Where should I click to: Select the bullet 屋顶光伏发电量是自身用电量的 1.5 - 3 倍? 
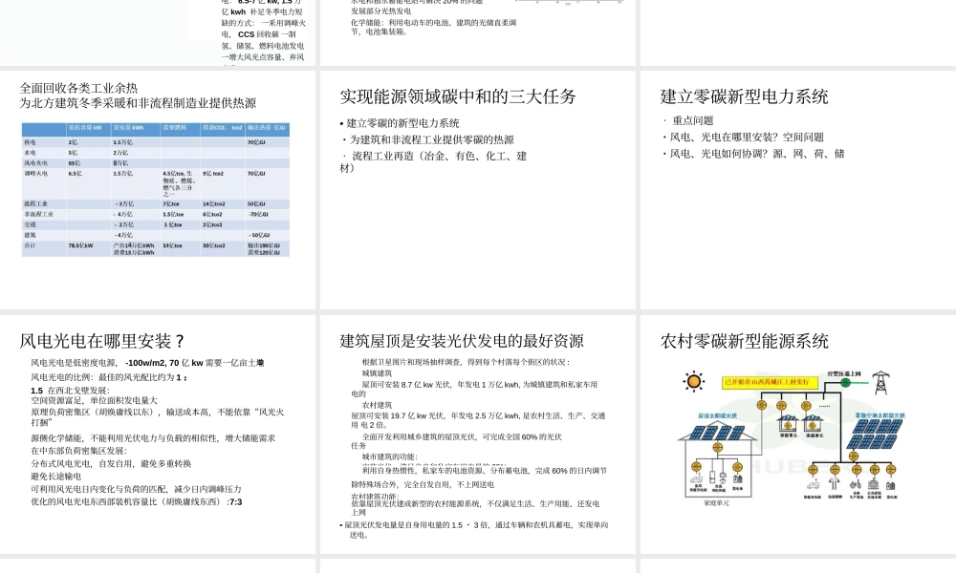(x=474, y=530)
